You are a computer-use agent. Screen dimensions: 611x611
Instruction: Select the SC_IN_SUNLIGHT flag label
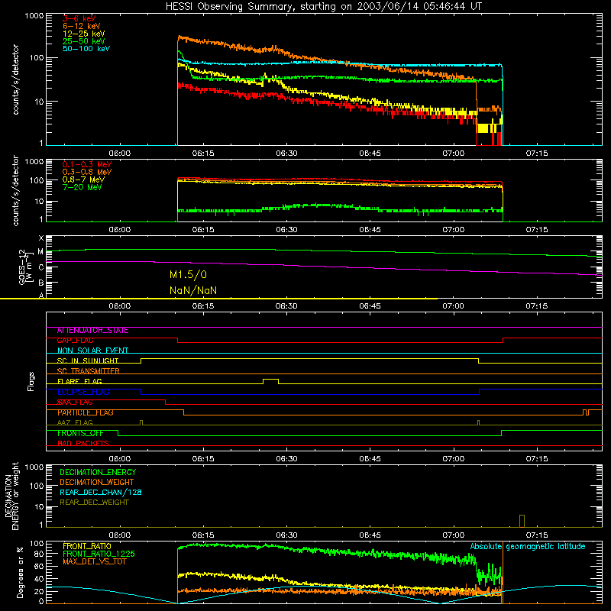(x=88, y=360)
